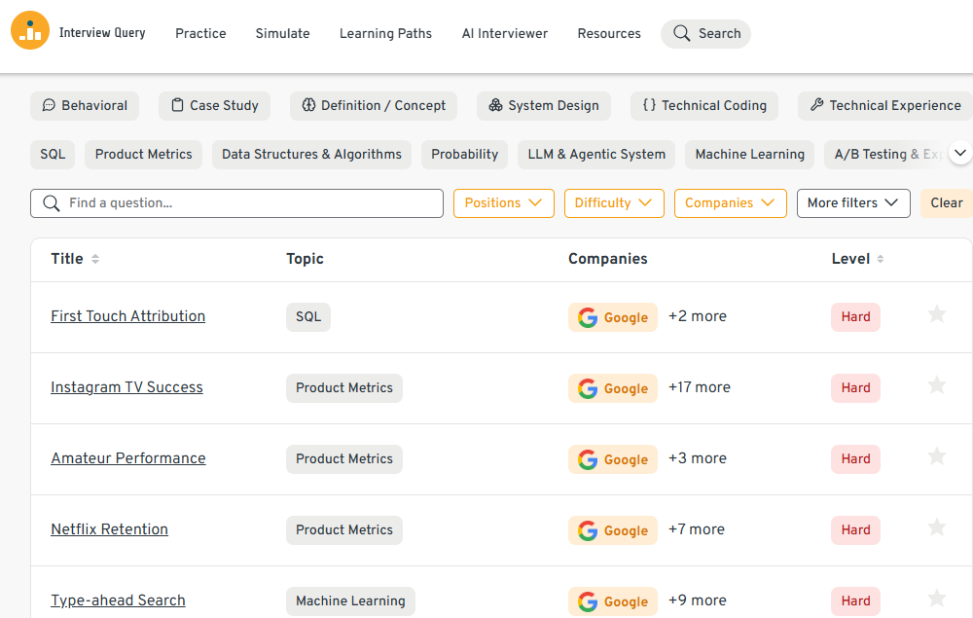Bookmark Instagram TV Success with the star
The height and width of the screenshot is (618, 973).
click(x=936, y=385)
